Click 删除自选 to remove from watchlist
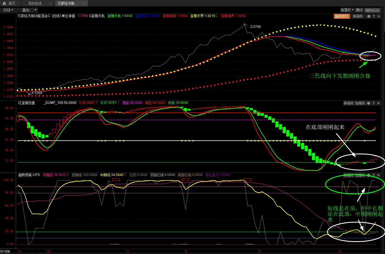Viewport: 385px width, 254px height. tap(372, 10)
